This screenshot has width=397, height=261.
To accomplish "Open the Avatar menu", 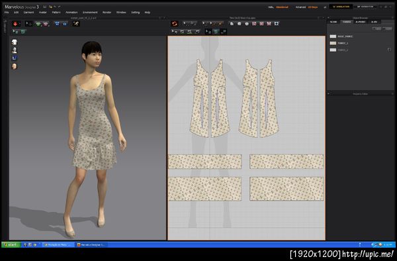I will point(43,13).
